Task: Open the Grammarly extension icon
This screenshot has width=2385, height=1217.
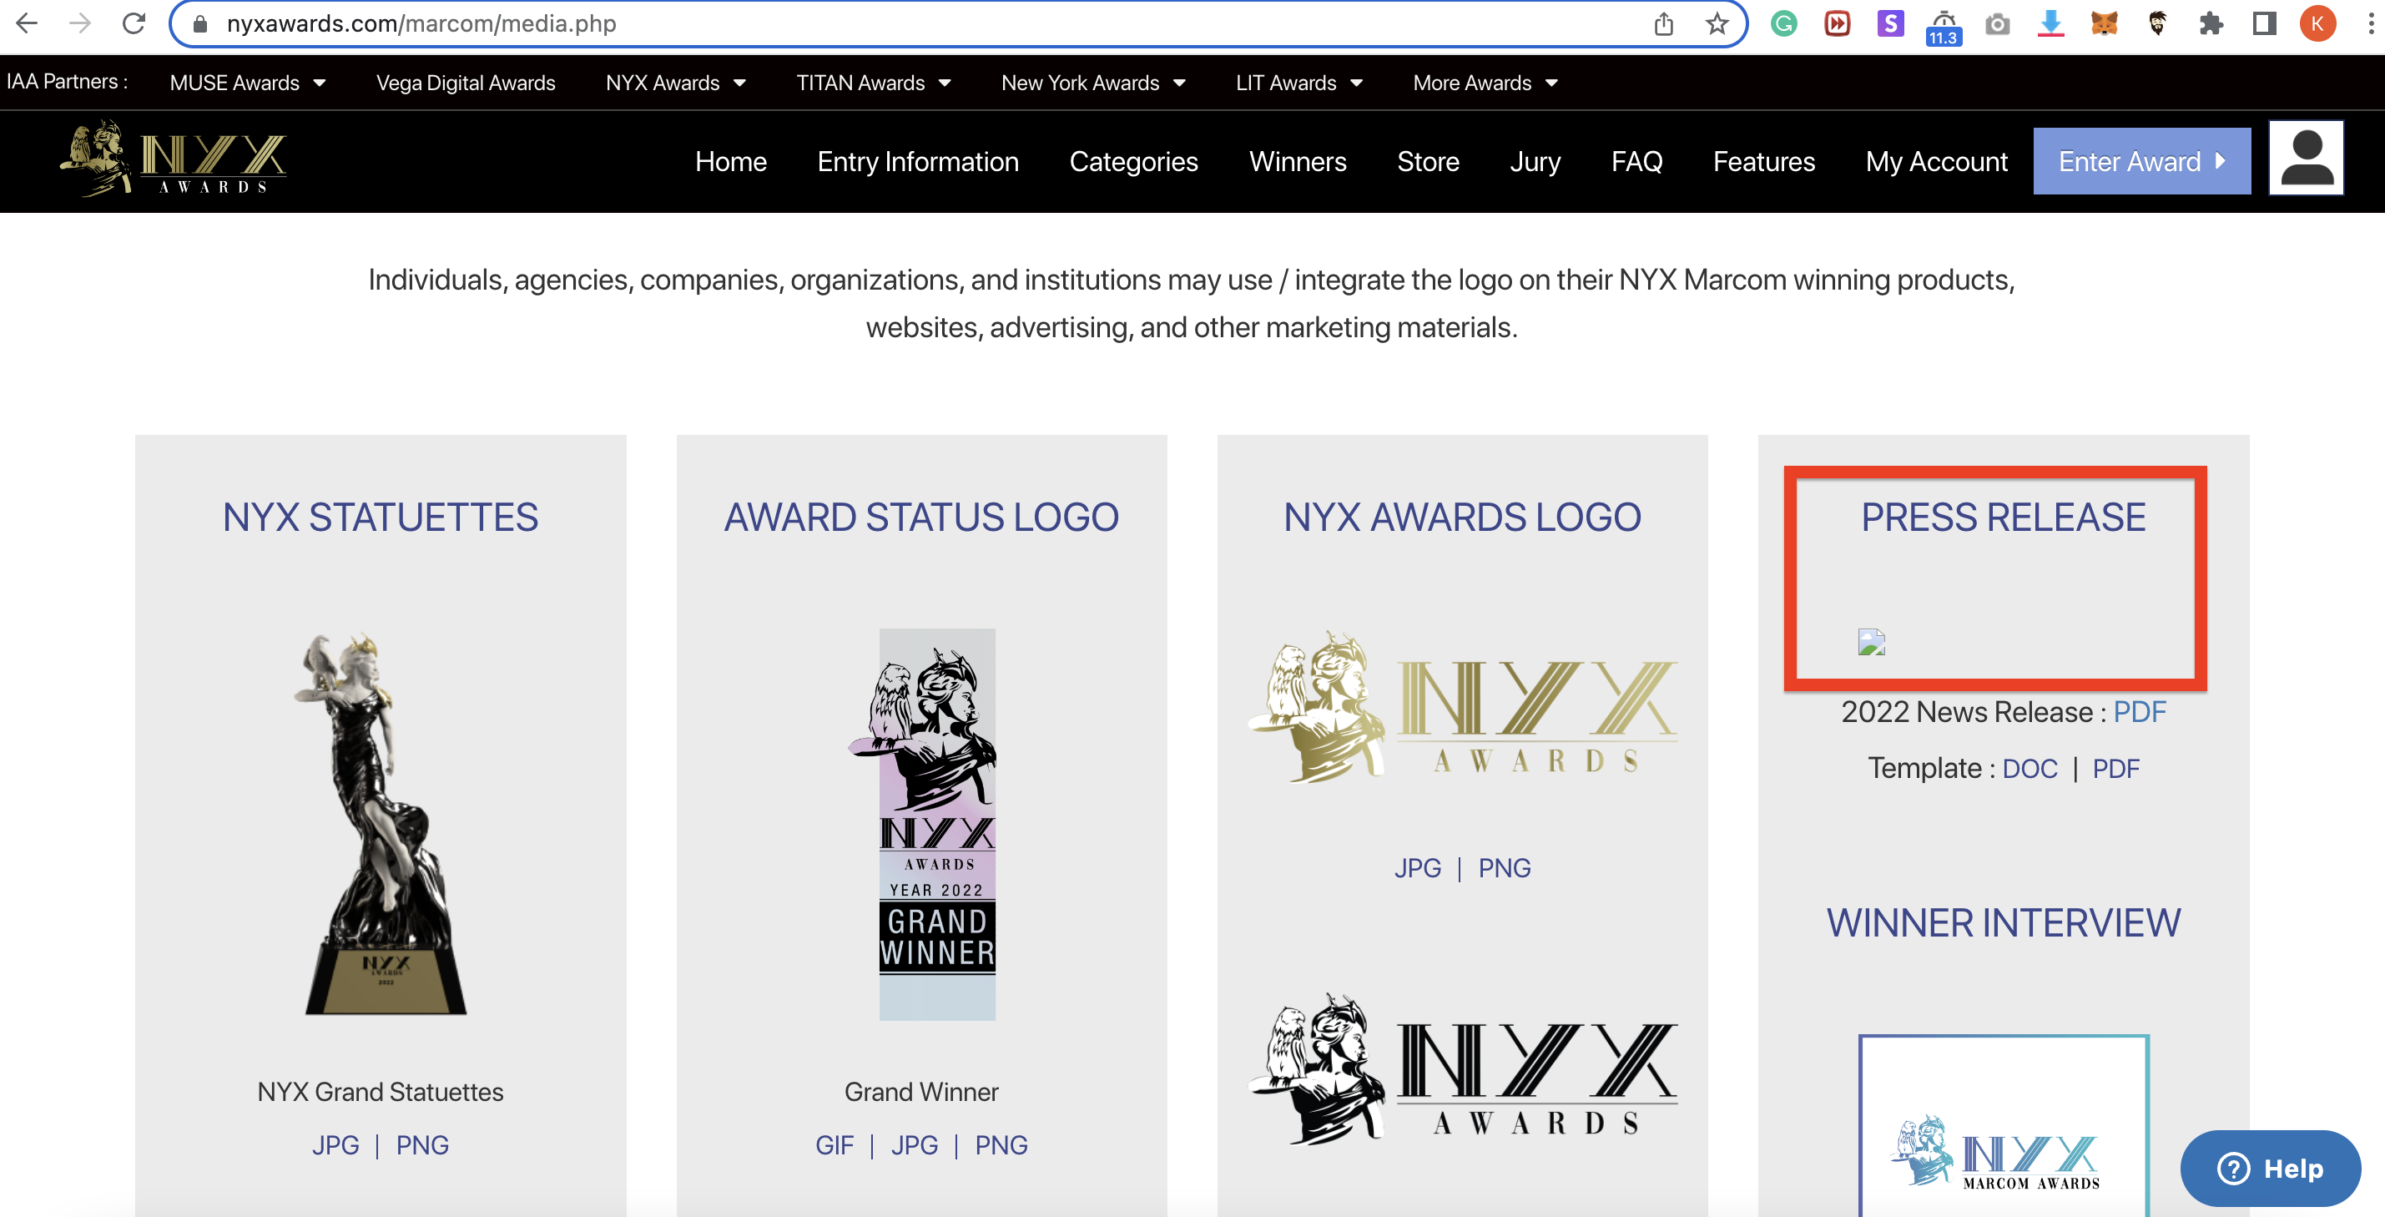Action: 1784,24
